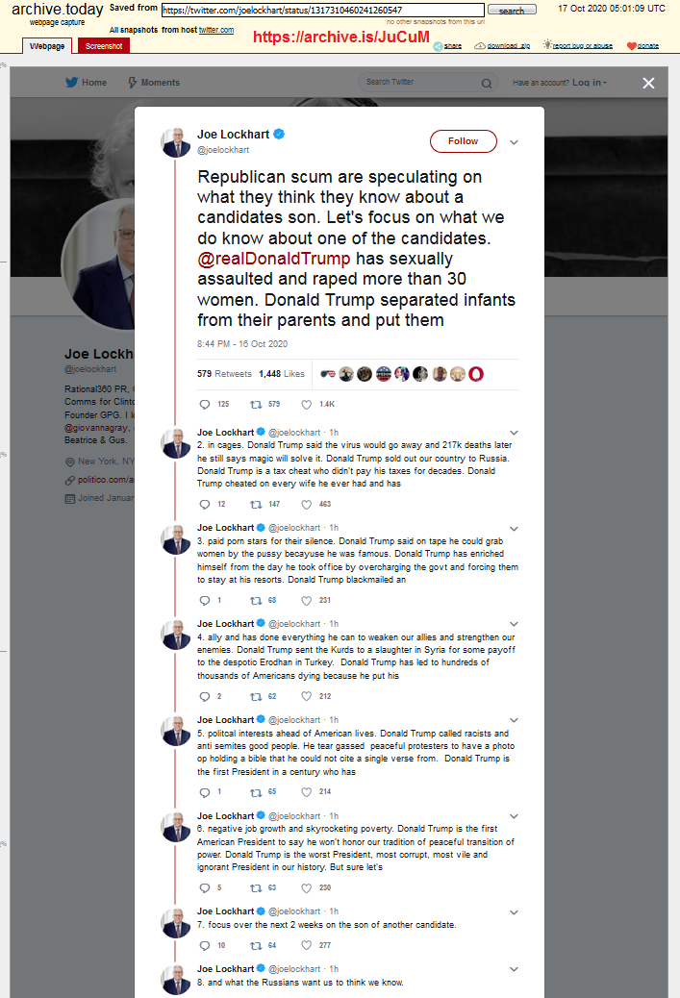Close the tweet overlay with X
This screenshot has height=998, width=680.
648,84
